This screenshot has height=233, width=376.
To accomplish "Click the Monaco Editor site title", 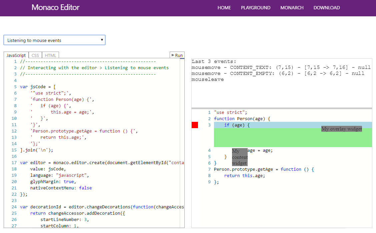I will [55, 7].
